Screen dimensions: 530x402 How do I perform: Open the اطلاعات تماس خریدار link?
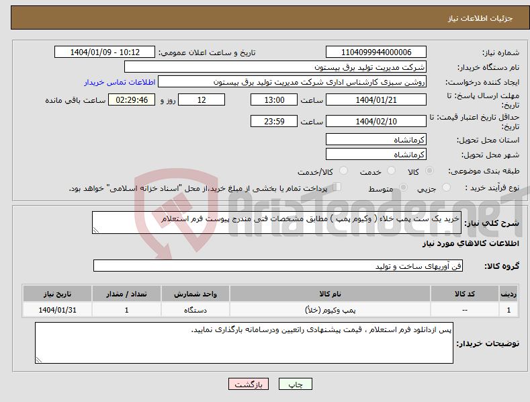point(120,82)
